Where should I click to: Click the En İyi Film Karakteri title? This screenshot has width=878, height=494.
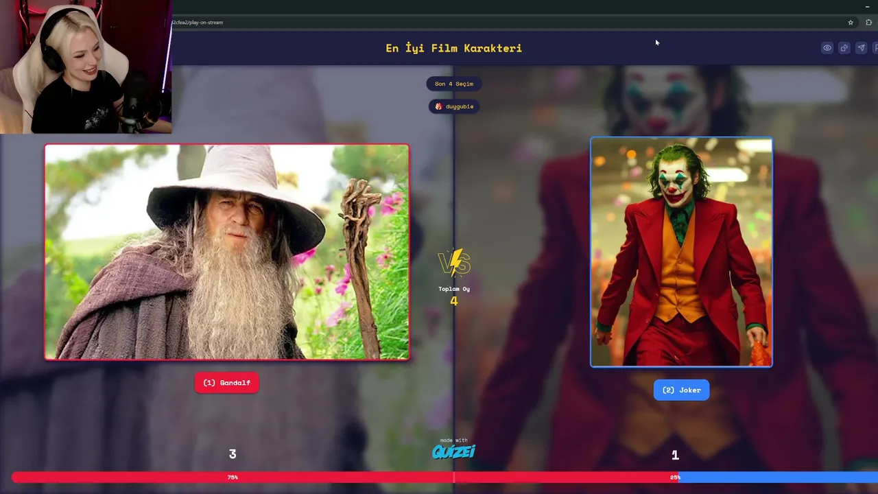[454, 48]
